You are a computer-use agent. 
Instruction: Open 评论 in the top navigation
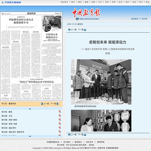point(100,2)
